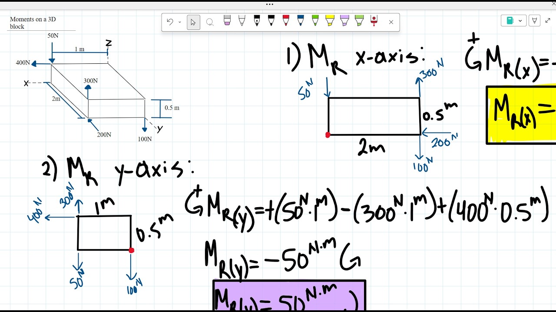
Task: Expand the notebook dropdown chevron
Action: click(520, 20)
